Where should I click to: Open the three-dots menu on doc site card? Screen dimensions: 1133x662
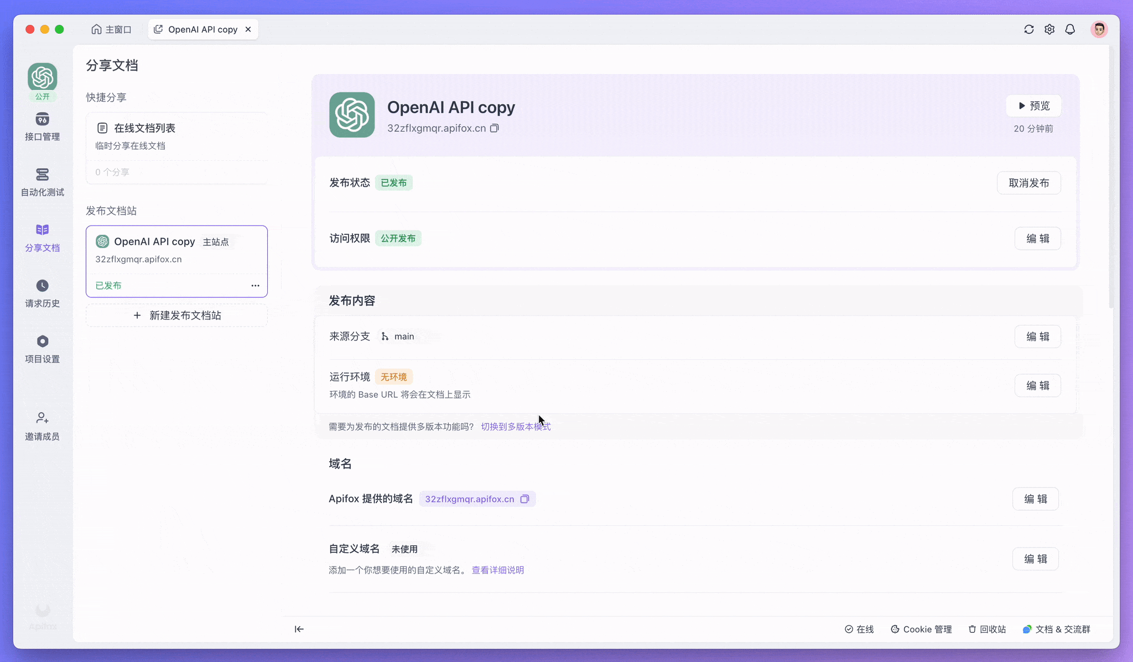255,286
